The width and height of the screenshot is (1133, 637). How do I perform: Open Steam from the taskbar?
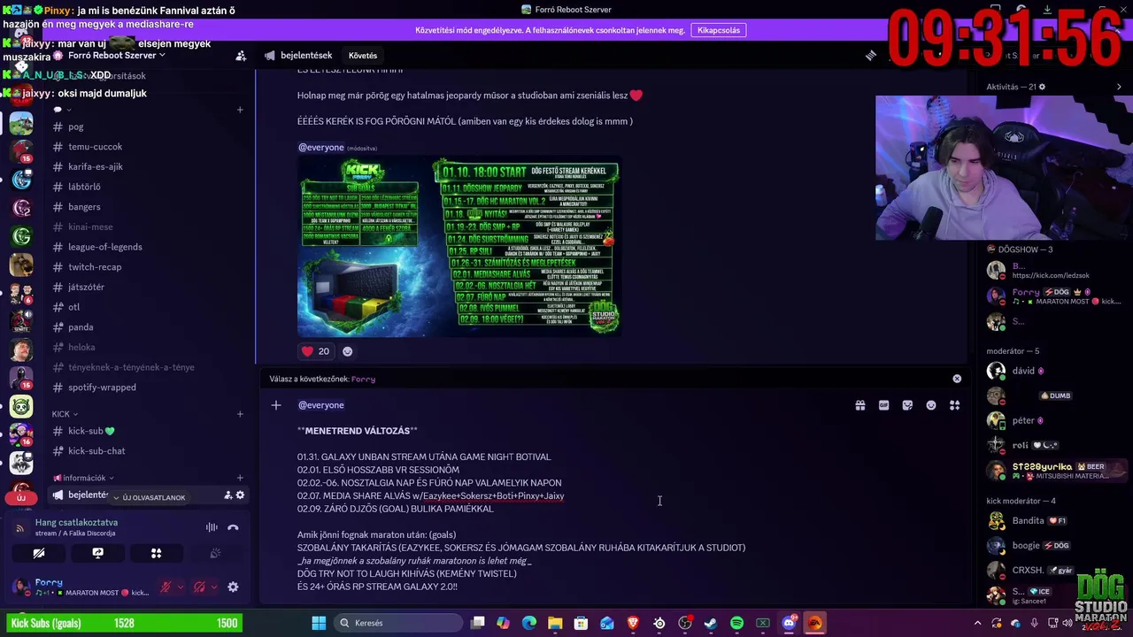(x=711, y=623)
